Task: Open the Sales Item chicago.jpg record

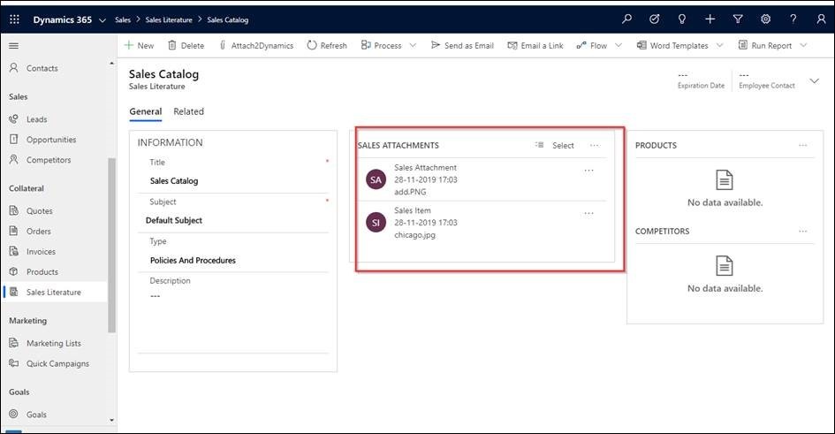Action: pyautogui.click(x=482, y=223)
